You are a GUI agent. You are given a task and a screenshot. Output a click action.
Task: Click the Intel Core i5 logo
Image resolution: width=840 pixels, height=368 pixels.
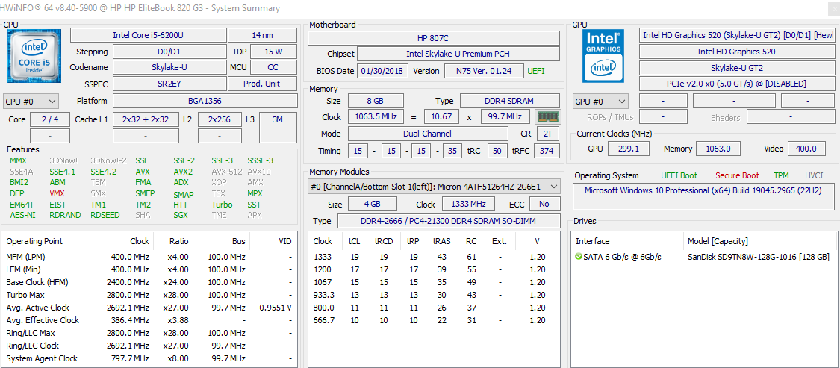(x=34, y=56)
